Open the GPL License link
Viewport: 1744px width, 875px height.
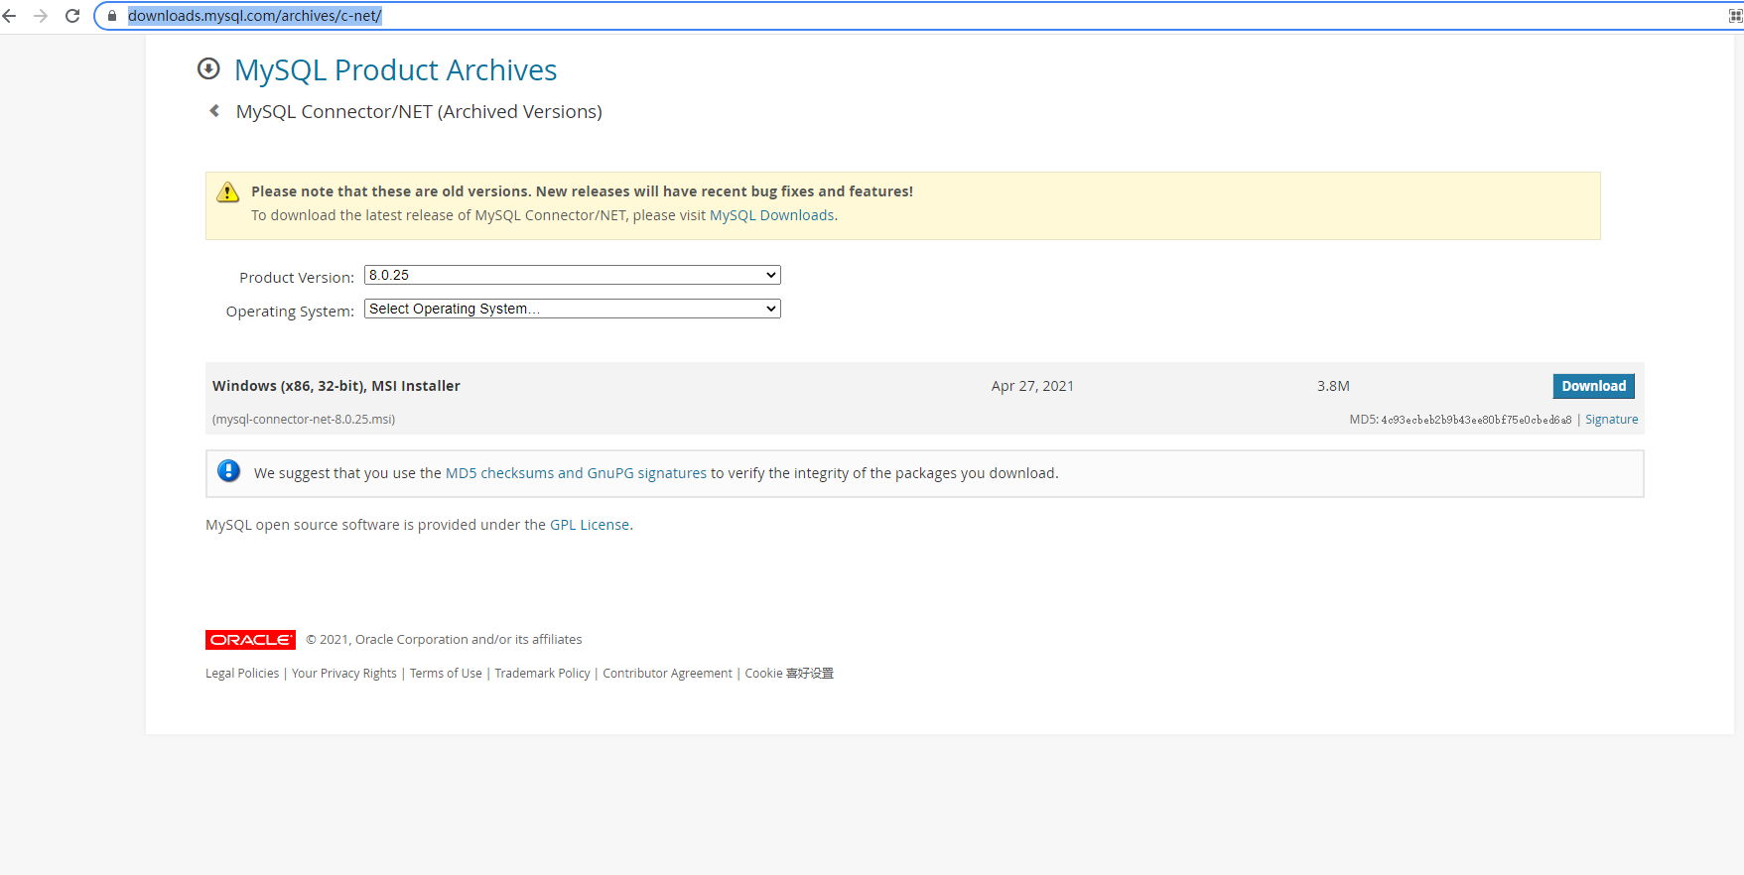tap(590, 525)
